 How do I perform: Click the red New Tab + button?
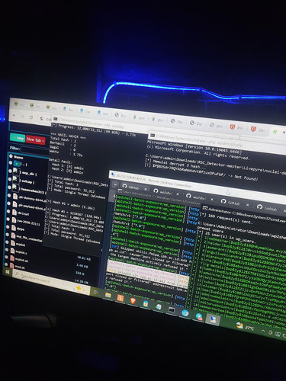click(x=35, y=139)
